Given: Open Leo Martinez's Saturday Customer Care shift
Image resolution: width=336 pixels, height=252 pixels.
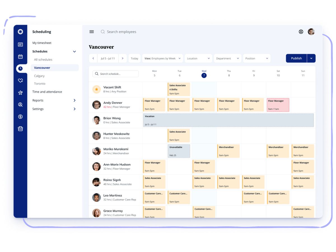Looking at the screenshot, I should [278, 197].
